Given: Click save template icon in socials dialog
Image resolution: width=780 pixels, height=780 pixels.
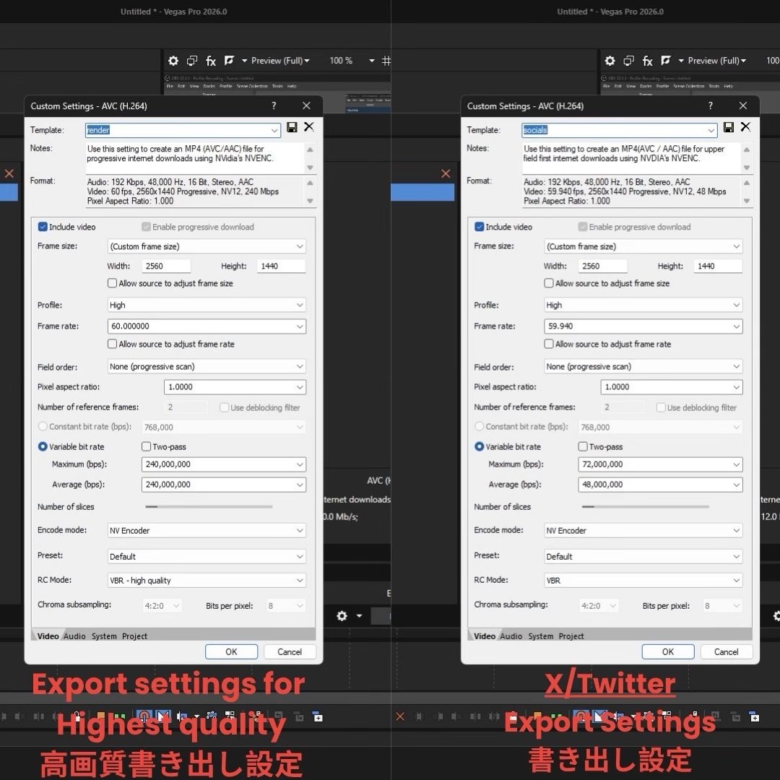Looking at the screenshot, I should click(x=729, y=127).
